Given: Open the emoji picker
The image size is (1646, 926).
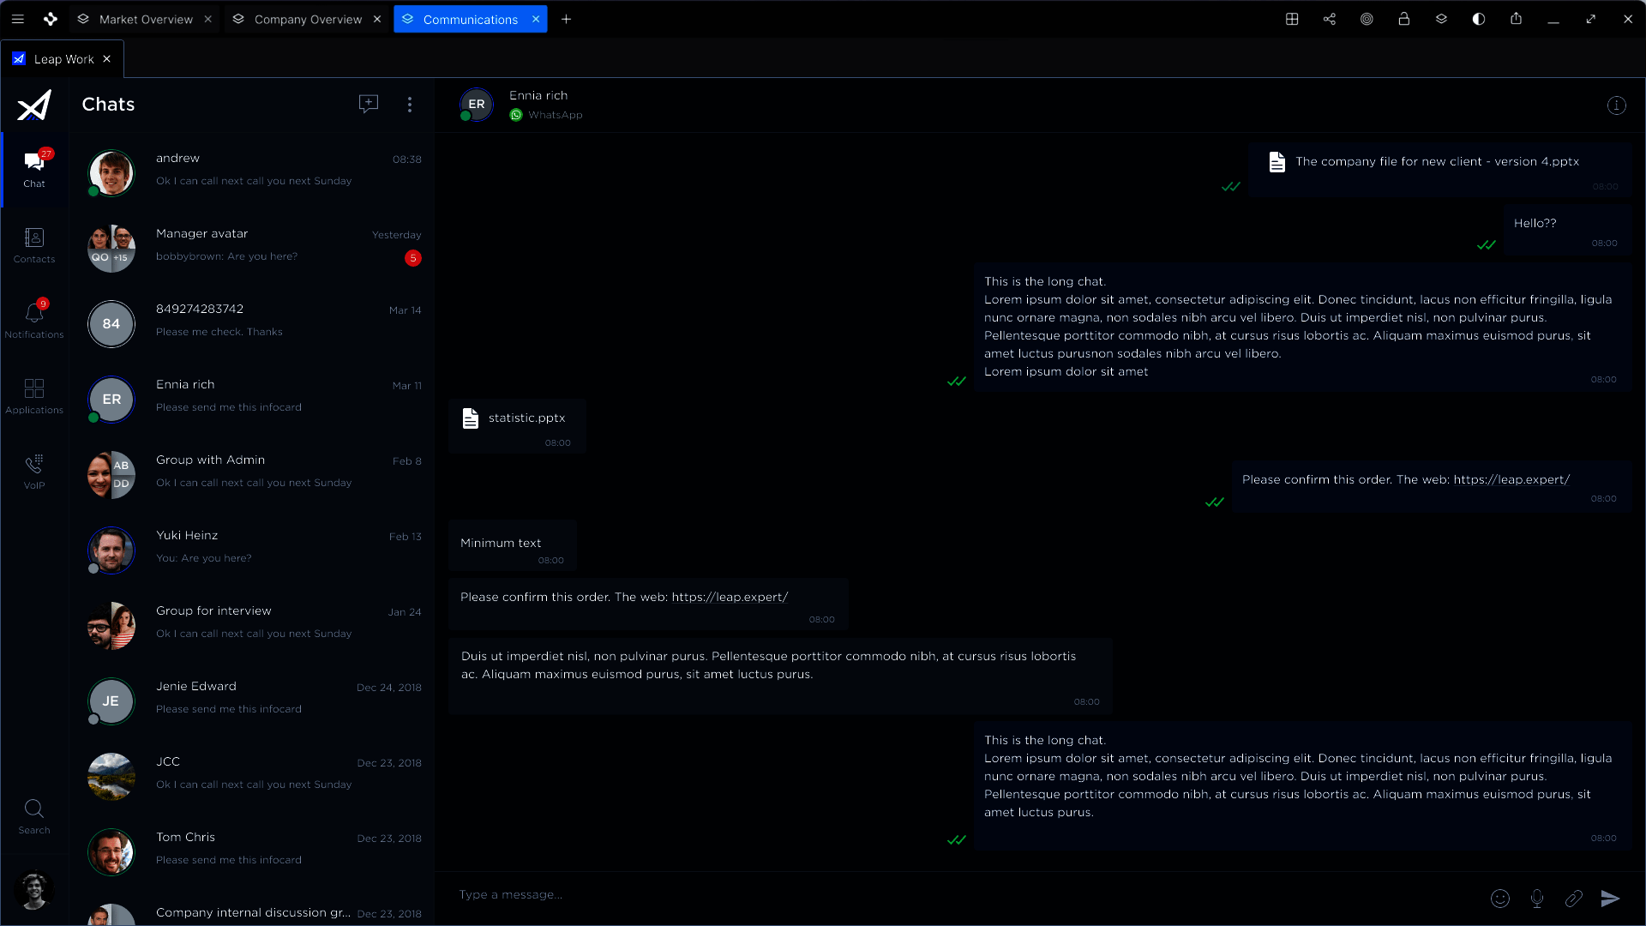Looking at the screenshot, I should pyautogui.click(x=1499, y=898).
